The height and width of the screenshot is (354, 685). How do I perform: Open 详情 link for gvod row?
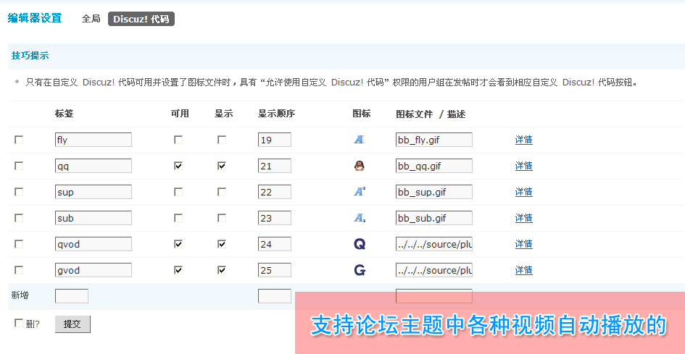(x=524, y=270)
